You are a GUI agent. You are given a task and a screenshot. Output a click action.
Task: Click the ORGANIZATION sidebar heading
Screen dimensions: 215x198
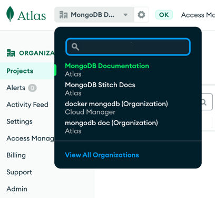tap(37, 53)
